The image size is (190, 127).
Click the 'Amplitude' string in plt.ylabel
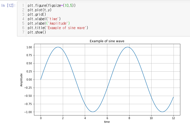(58, 23)
